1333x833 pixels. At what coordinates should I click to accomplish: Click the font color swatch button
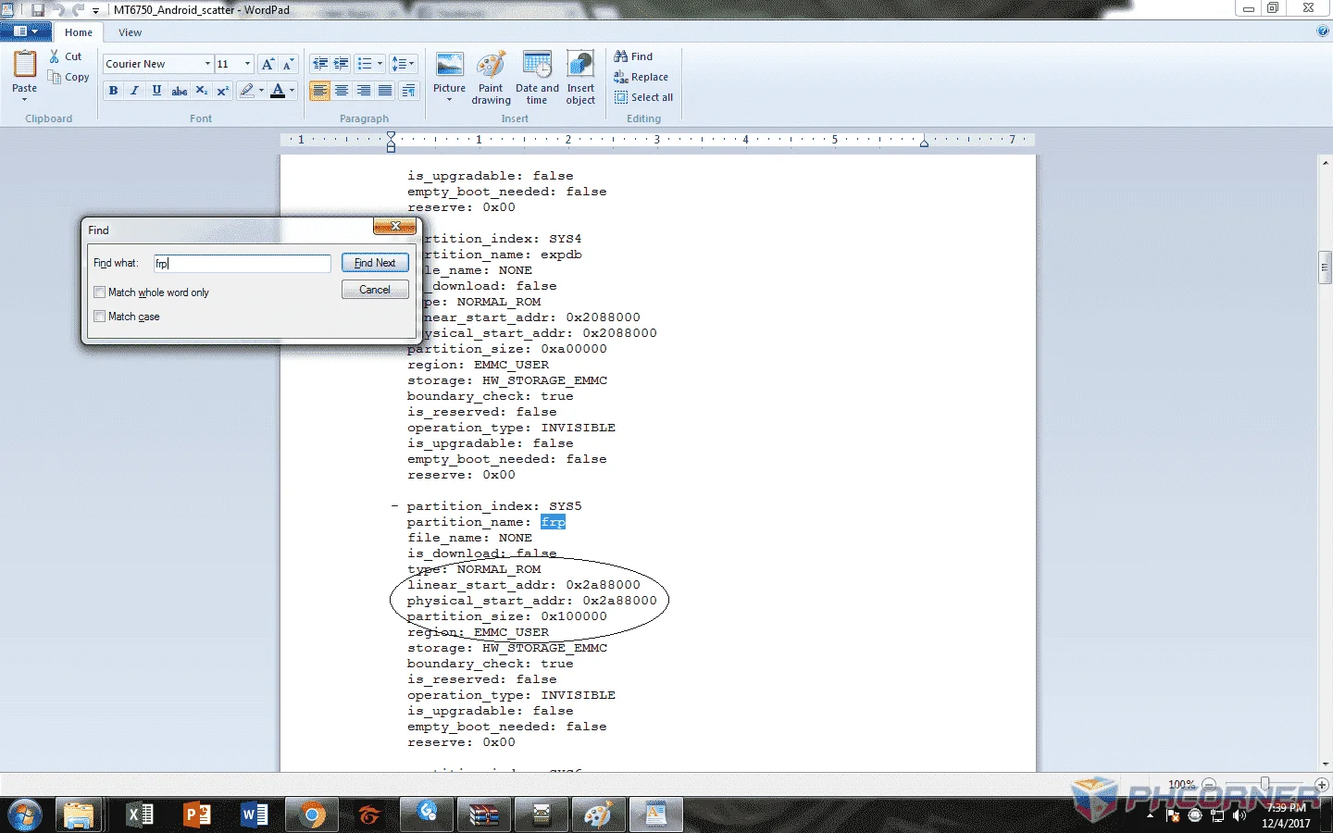coord(277,91)
